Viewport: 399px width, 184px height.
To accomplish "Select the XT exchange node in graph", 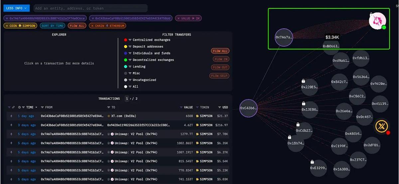I will pyautogui.click(x=381, y=126).
